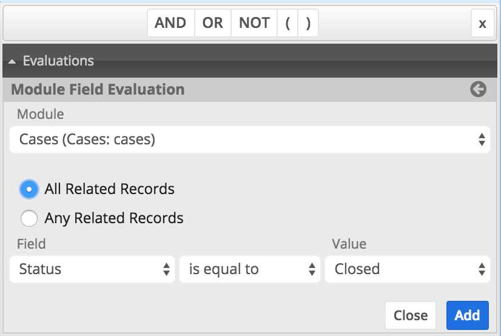Image resolution: width=501 pixels, height=336 pixels.
Task: Click the Close button
Action: 411,315
